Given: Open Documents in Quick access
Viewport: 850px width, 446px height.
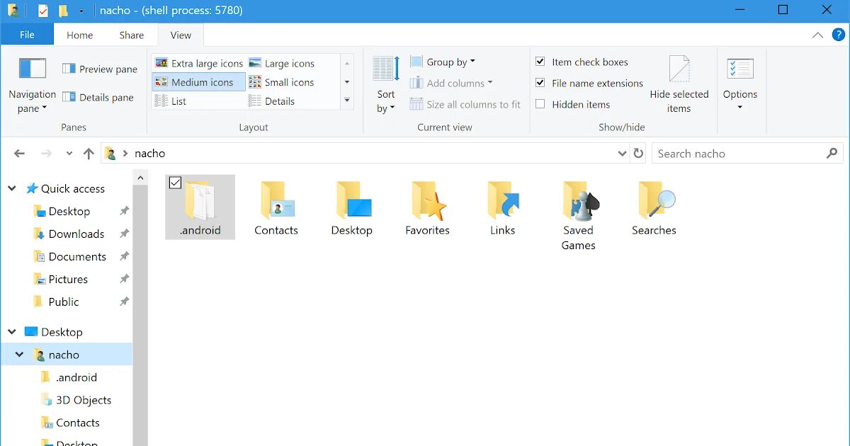Looking at the screenshot, I should pyautogui.click(x=77, y=256).
